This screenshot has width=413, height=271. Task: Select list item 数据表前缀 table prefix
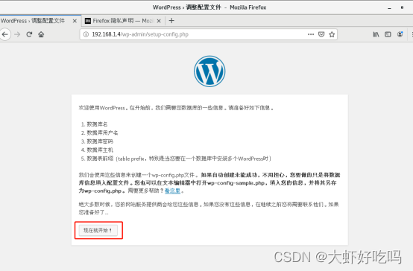point(179,159)
